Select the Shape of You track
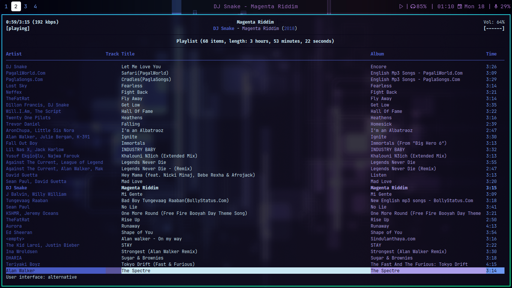 [137, 232]
